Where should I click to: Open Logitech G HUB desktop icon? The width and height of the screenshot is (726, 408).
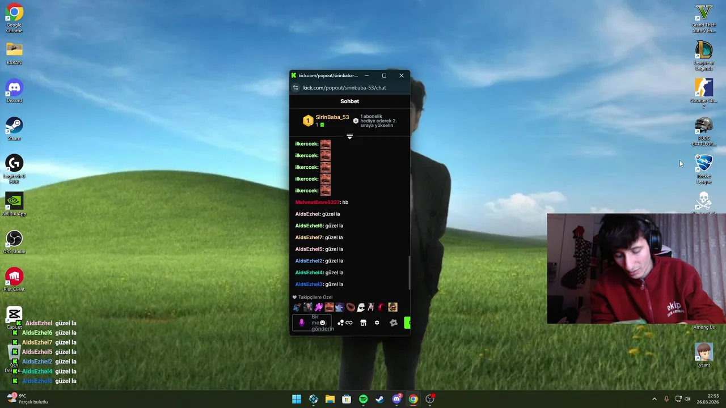click(14, 169)
